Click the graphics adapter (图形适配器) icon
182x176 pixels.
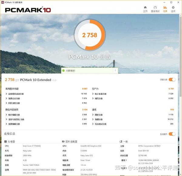pyautogui.click(x=63, y=141)
